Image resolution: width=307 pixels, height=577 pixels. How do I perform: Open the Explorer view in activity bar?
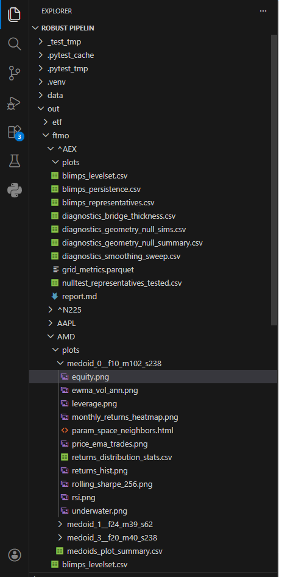point(15,15)
